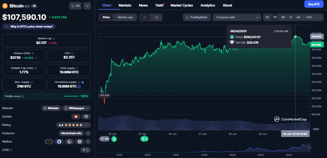This screenshot has width=327, height=158.
Task: Switch to the Markets tab
Action: [x=125, y=6]
